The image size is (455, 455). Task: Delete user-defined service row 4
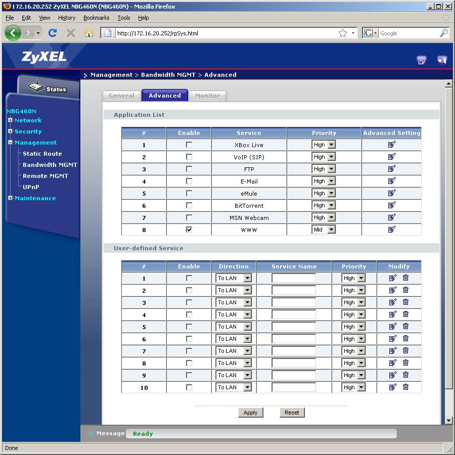(405, 314)
